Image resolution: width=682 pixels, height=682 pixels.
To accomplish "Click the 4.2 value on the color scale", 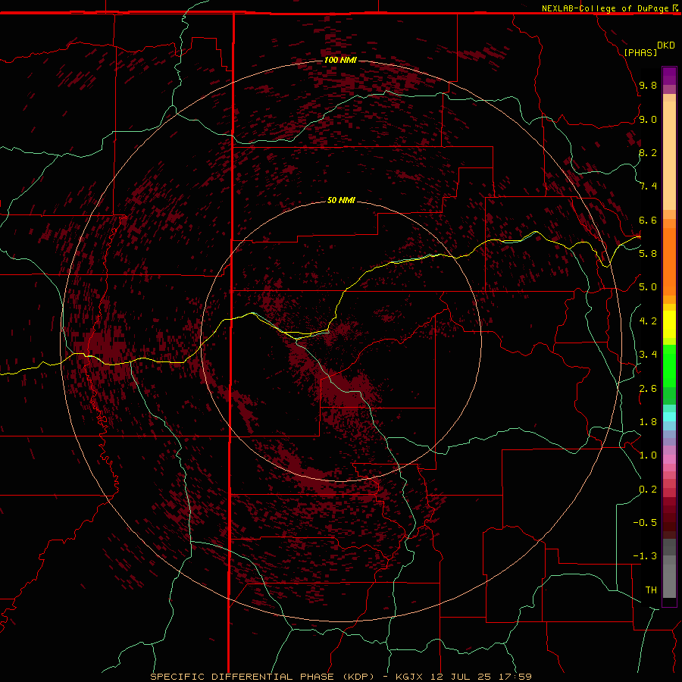I will click(x=648, y=321).
